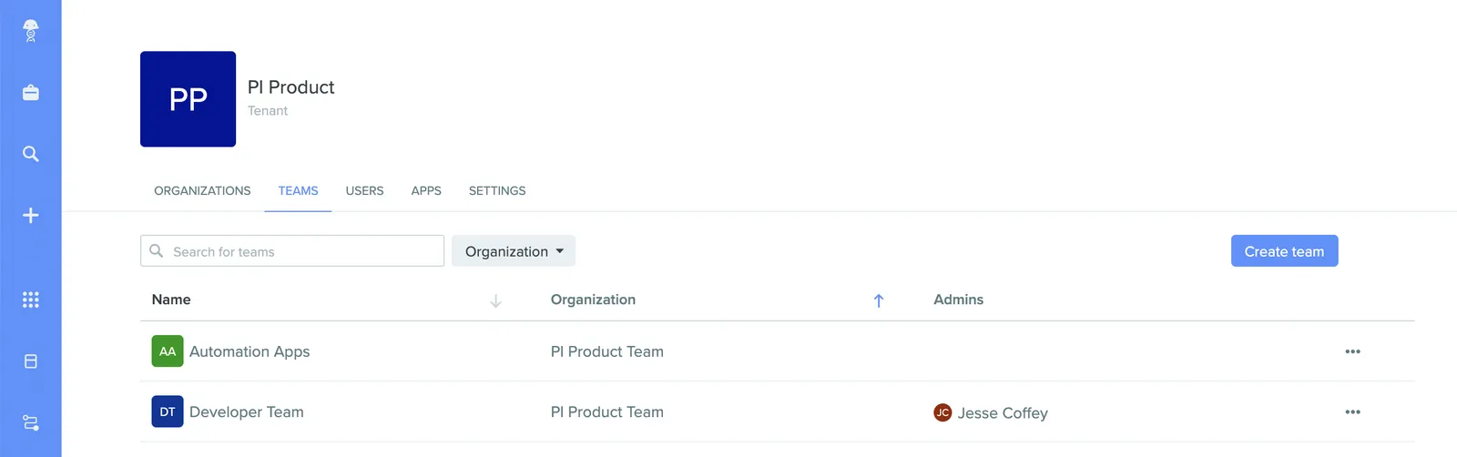Screen dimensions: 1457x457
Task: Click the Create team button
Action: tap(1284, 251)
